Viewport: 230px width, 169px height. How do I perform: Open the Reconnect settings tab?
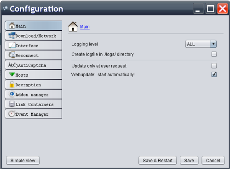34,55
